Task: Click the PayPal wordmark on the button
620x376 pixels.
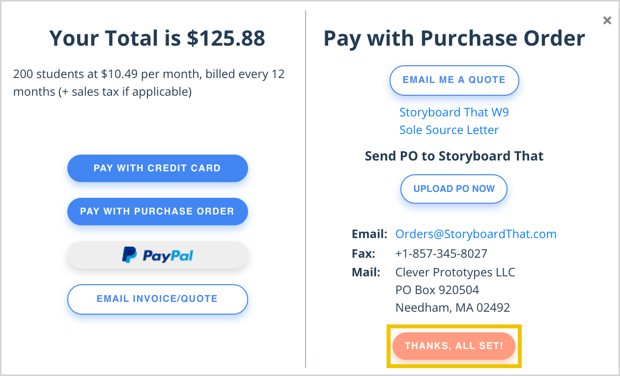Action: click(x=168, y=256)
